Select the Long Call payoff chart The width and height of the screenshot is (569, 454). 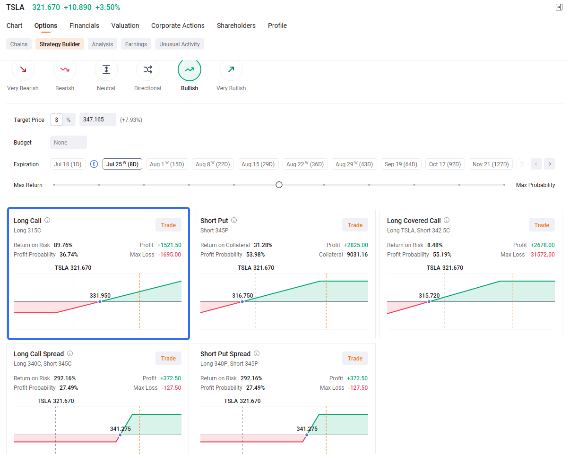(x=98, y=300)
